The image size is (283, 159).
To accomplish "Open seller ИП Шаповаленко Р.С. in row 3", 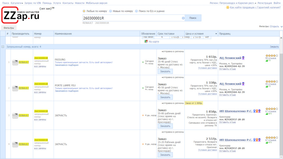I will click(236, 111).
